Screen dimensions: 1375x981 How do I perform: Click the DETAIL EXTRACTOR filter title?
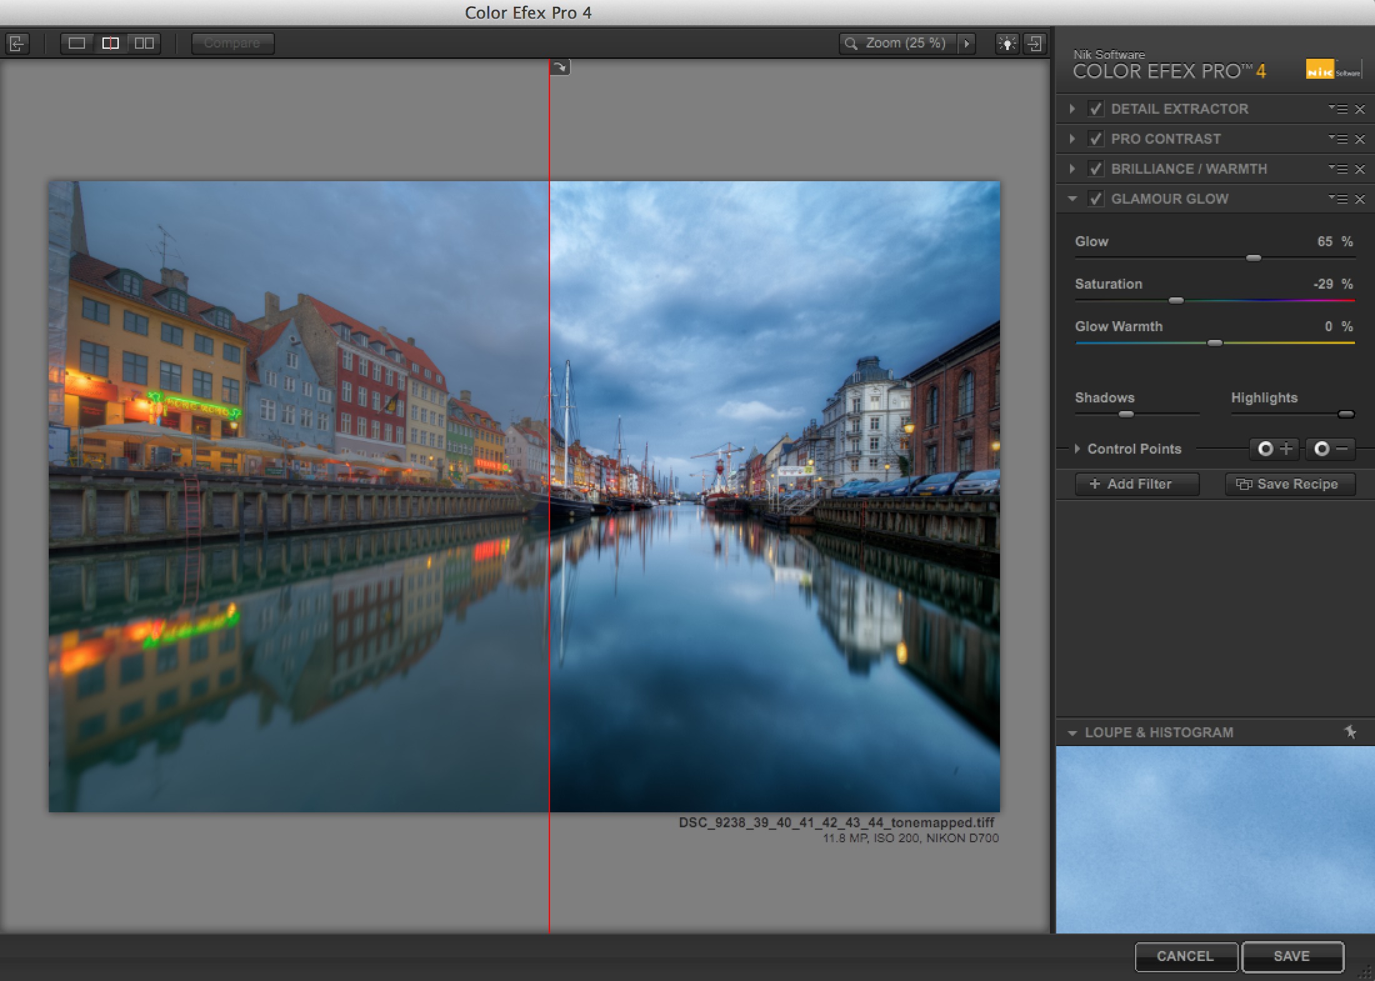pyautogui.click(x=1179, y=109)
